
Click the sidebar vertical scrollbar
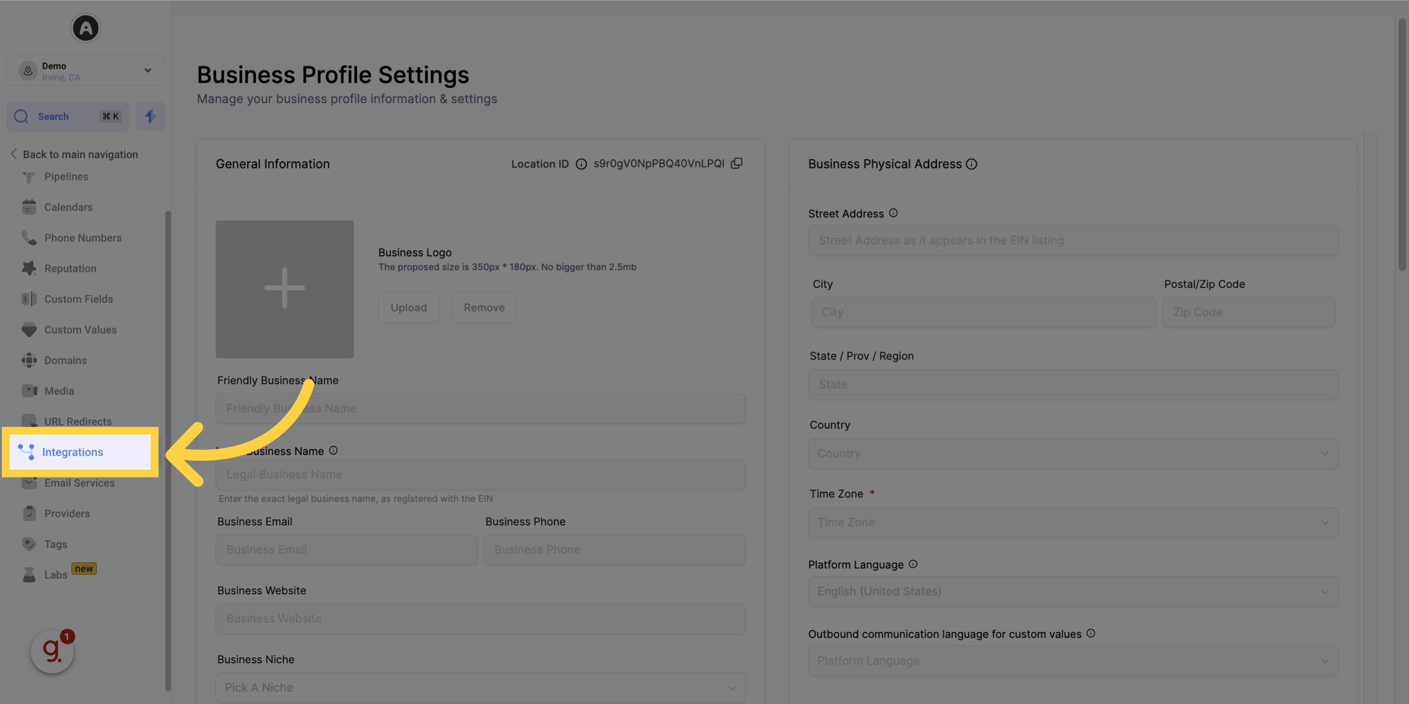pos(168,451)
